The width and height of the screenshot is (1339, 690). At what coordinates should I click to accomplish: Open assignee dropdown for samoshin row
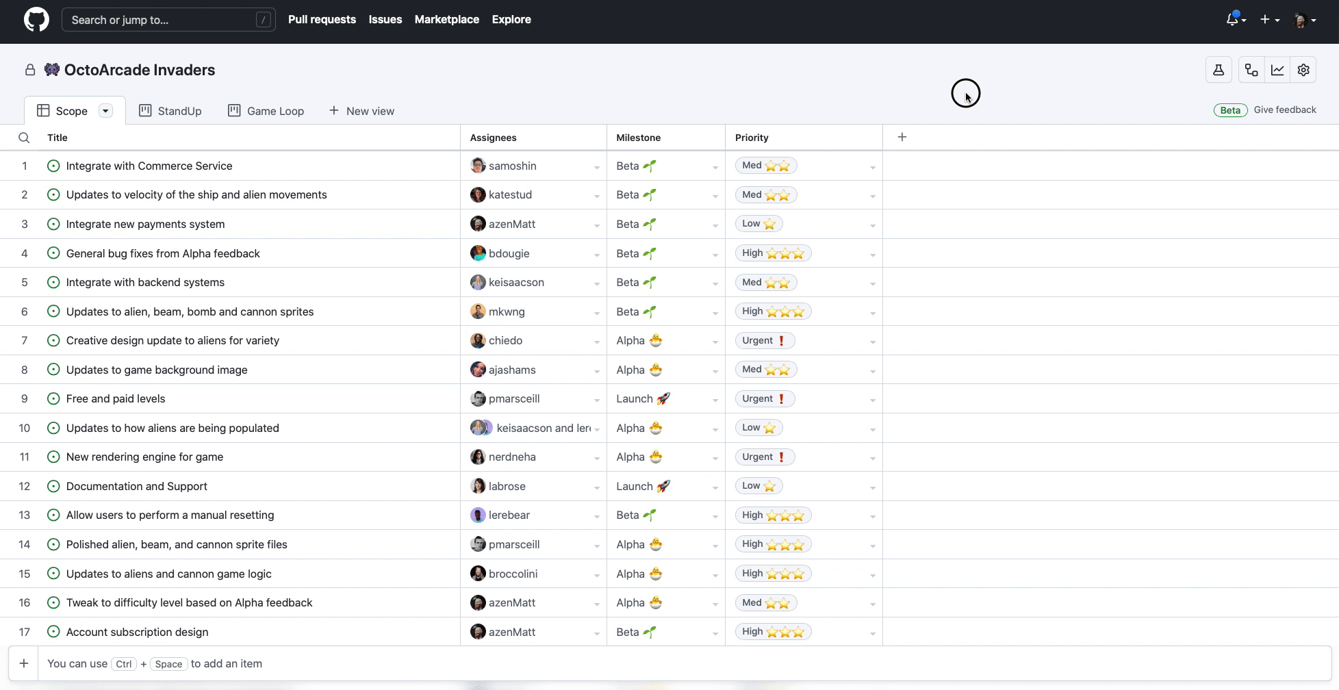tap(596, 167)
